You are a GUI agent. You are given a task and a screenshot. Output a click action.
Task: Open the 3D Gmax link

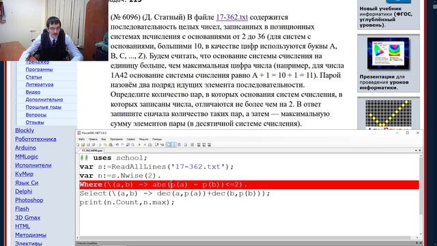pyautogui.click(x=27, y=217)
